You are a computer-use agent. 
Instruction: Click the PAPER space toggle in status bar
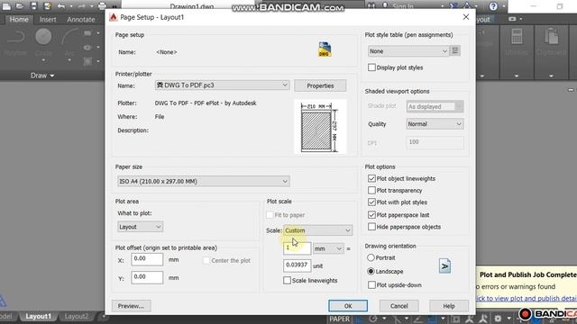(339, 319)
